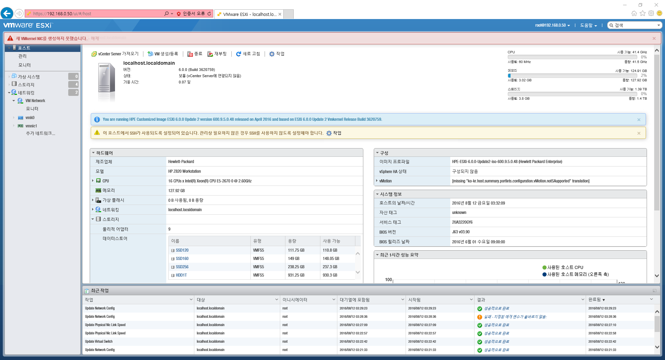Open the SSD160 datastore link
Viewport: 665px width, 360px height.
point(182,259)
